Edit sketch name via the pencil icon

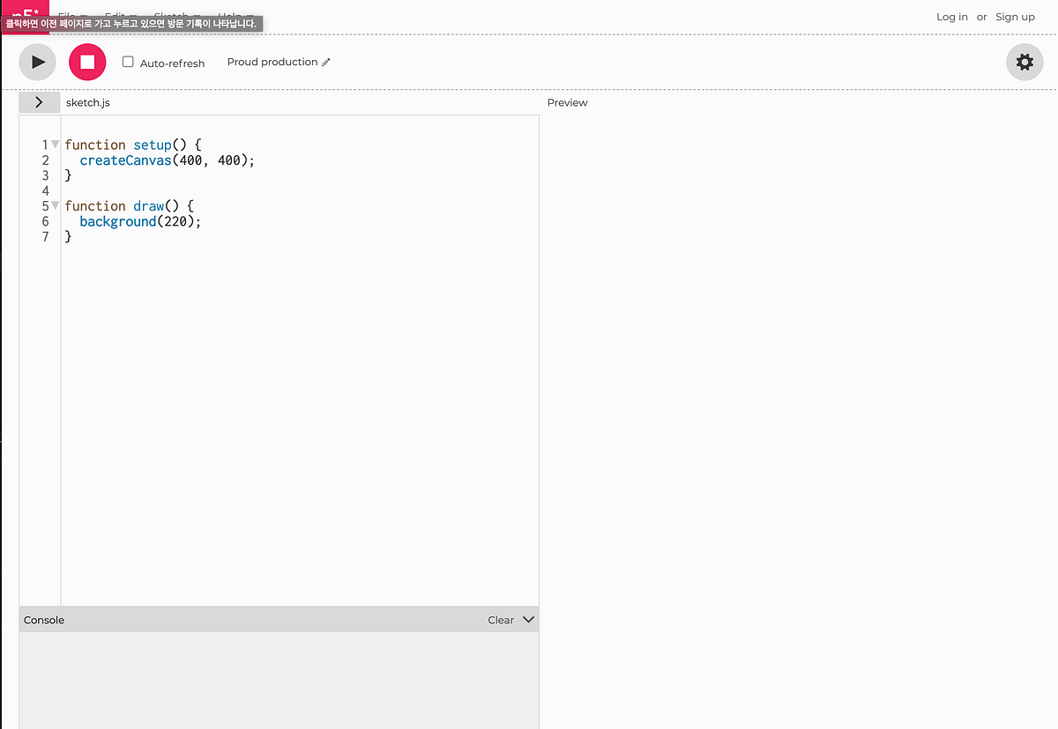pos(326,63)
